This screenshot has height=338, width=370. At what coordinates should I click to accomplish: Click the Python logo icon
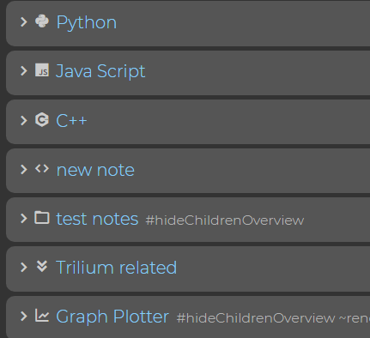click(42, 21)
